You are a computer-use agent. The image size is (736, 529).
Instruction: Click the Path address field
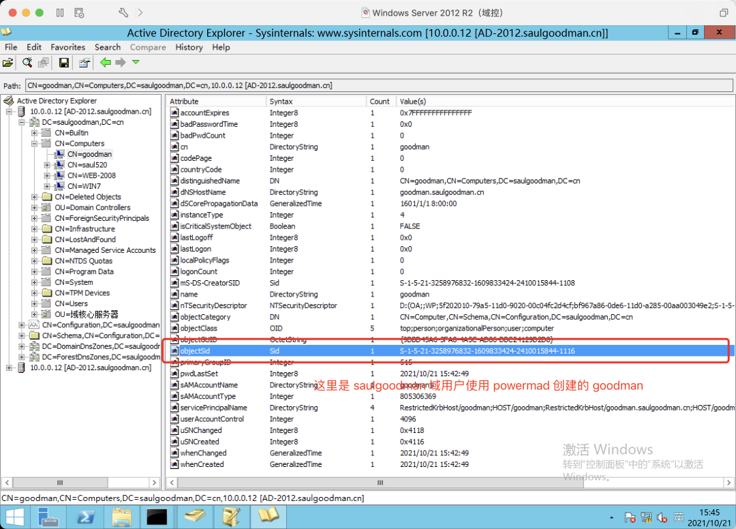pyautogui.click(x=379, y=85)
